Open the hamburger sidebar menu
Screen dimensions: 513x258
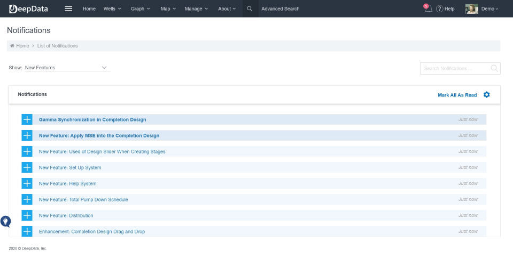[x=68, y=9]
